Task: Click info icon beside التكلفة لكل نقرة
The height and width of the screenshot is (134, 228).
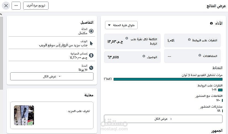Action: (x=127, y=38)
